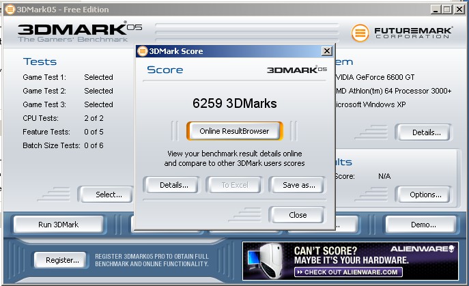This screenshot has height=286, width=469.
Task: Click the Online ResultBrowser button
Action: [x=235, y=131]
